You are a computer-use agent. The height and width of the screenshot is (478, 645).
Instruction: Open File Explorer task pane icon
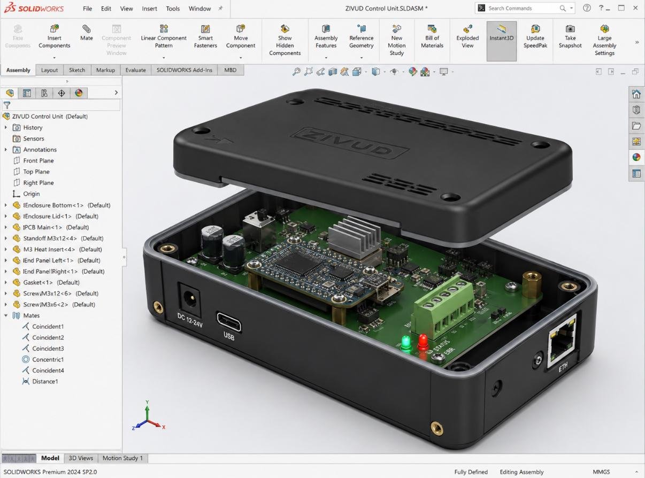636,126
